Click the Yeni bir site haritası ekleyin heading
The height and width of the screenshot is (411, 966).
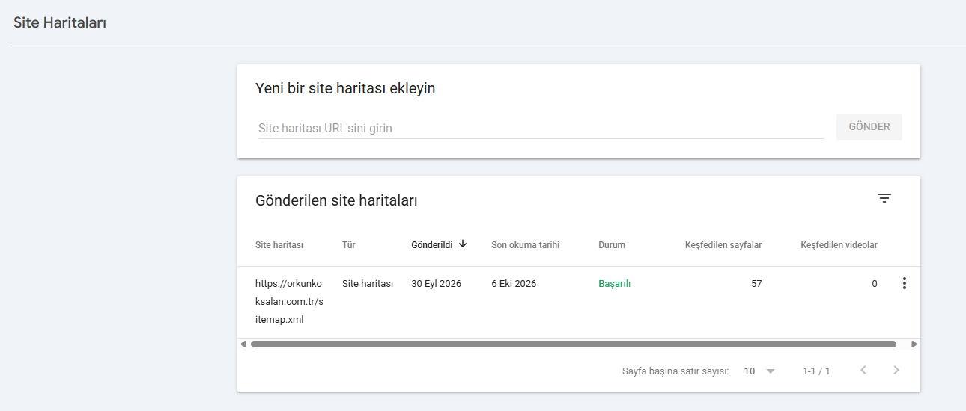345,88
